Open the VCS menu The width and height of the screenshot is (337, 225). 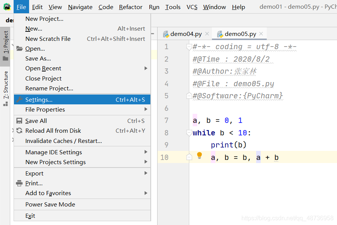pos(192,7)
